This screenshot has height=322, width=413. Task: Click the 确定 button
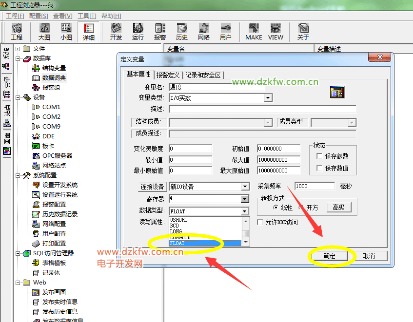330,256
